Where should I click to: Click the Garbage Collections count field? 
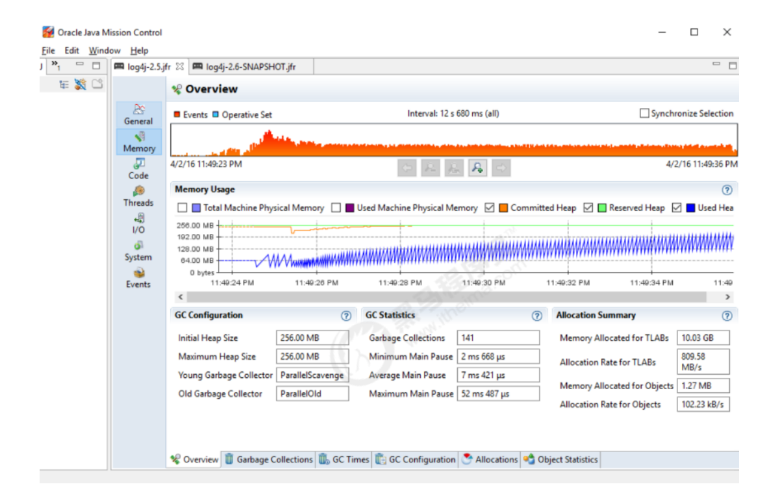pos(498,338)
